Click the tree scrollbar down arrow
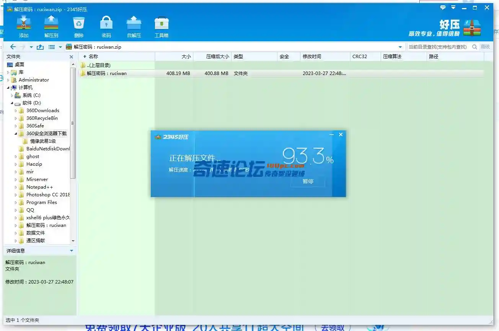 73,241
